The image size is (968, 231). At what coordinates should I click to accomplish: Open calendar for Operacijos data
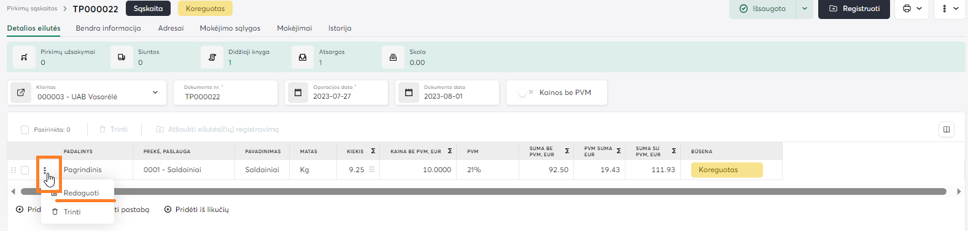pos(298,93)
